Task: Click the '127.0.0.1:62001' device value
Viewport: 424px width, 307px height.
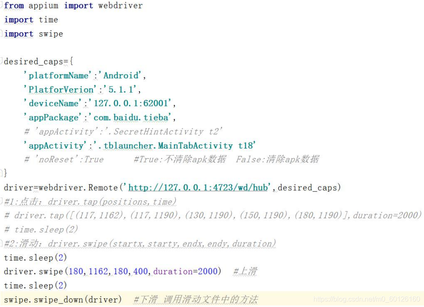Action: tap(130, 103)
